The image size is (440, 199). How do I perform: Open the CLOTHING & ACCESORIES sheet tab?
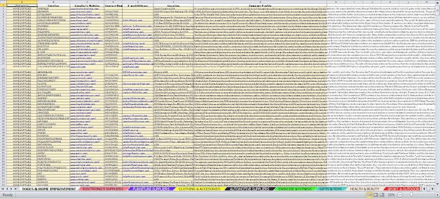tap(199, 189)
